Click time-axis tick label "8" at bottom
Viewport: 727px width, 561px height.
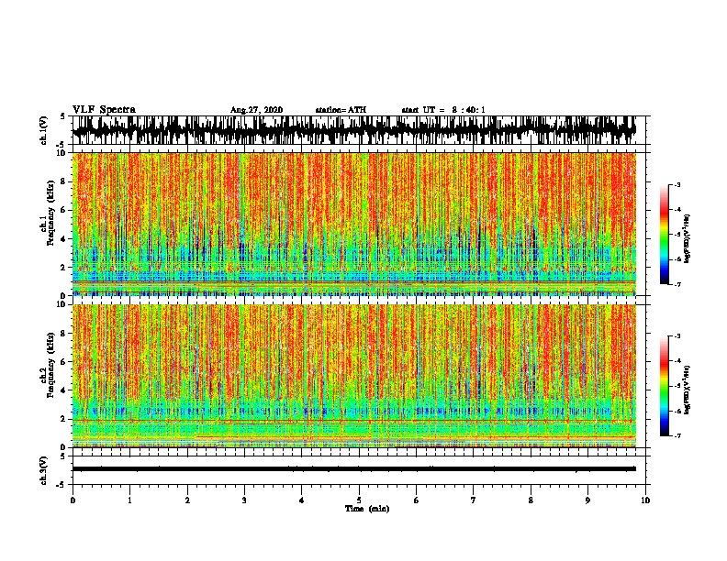tap(531, 500)
